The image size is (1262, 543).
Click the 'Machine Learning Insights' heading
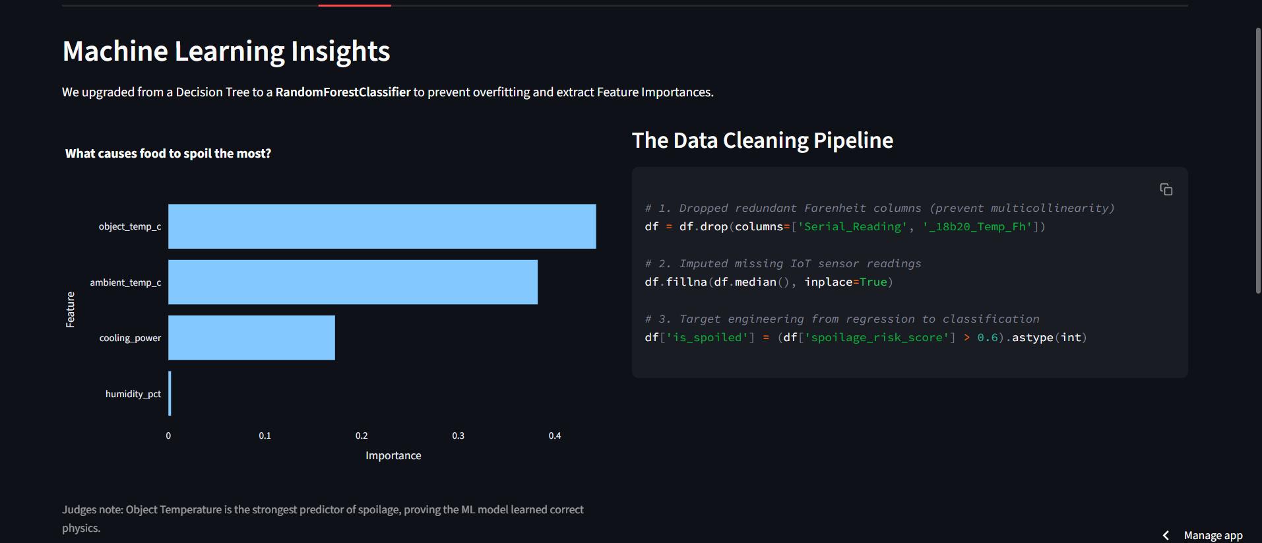coord(226,51)
